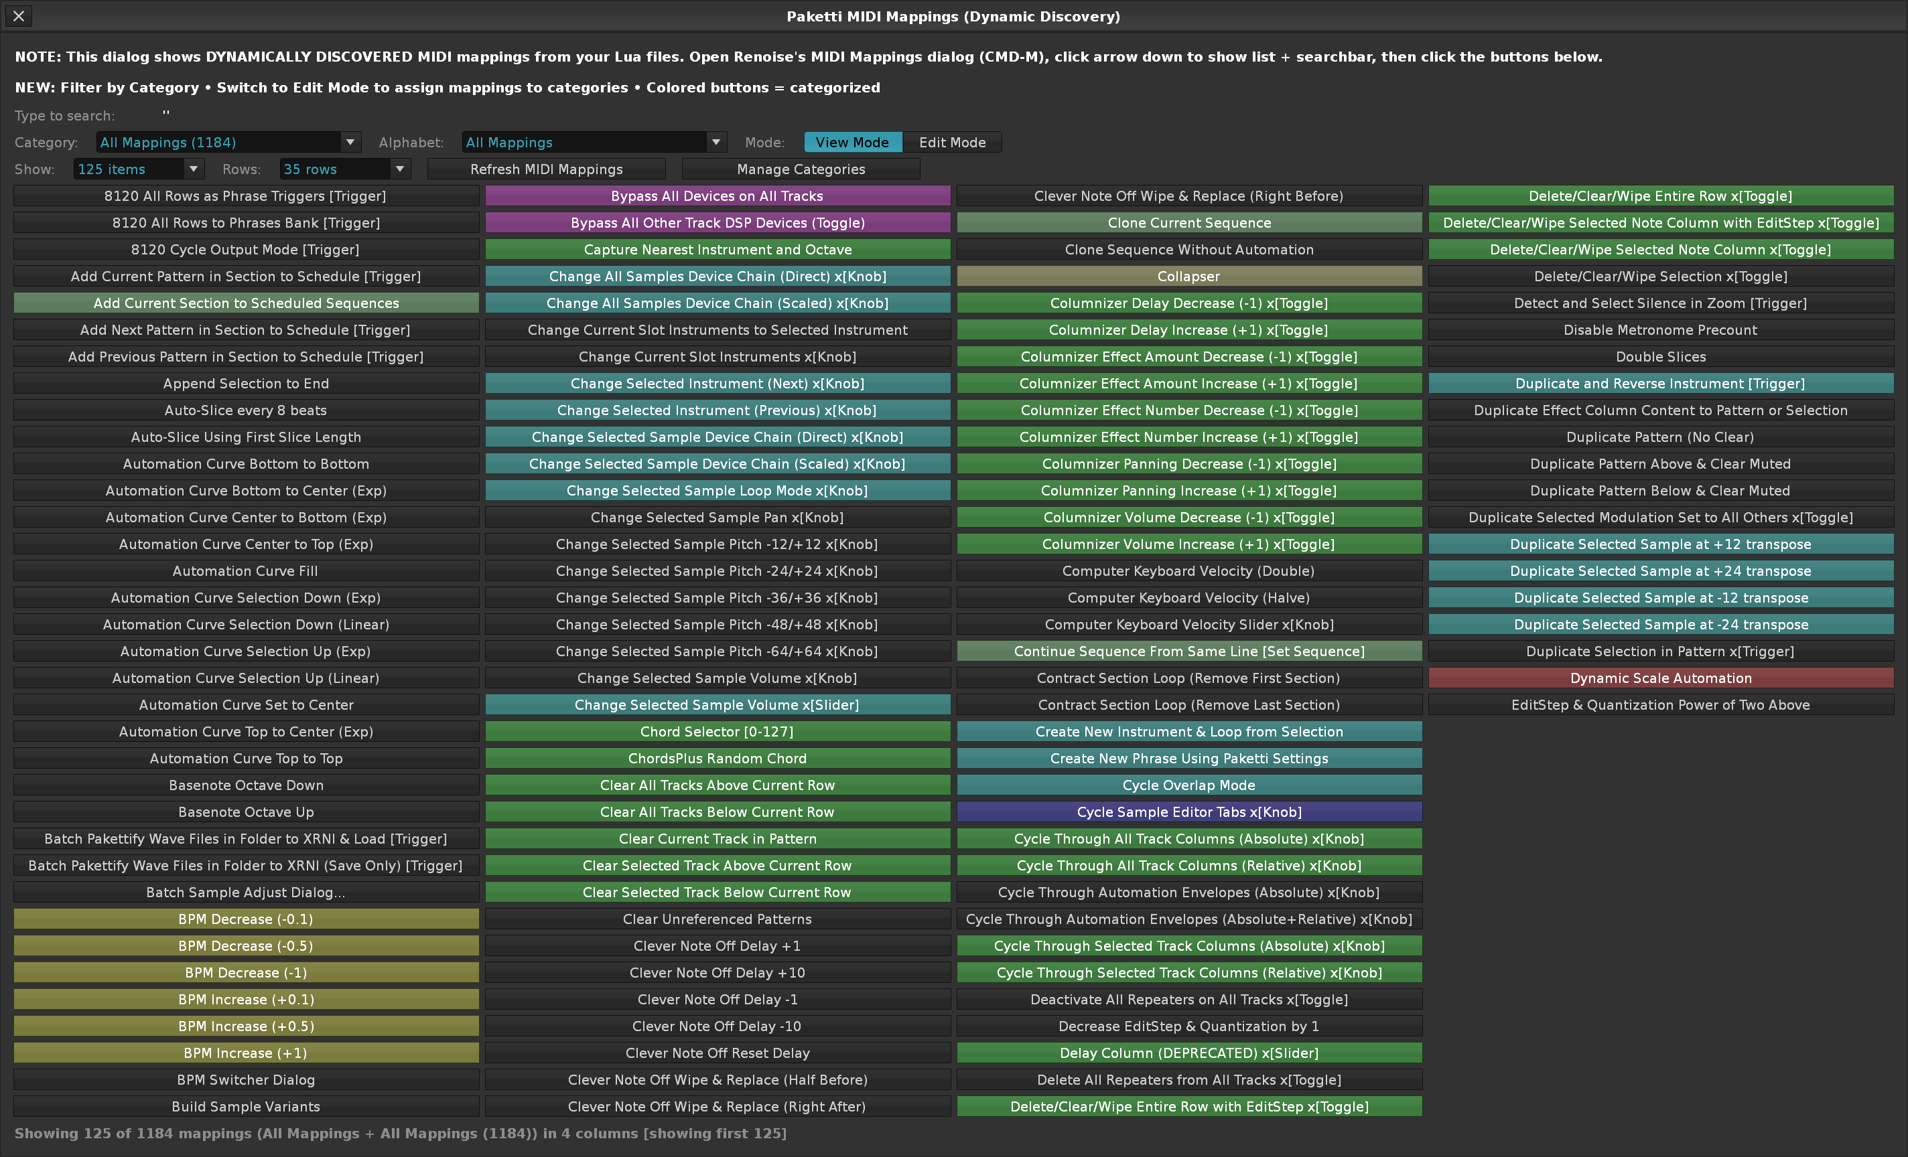Click Delay Column (DEPRECATED) slider mapping
This screenshot has height=1157, width=1908.
(1189, 1053)
